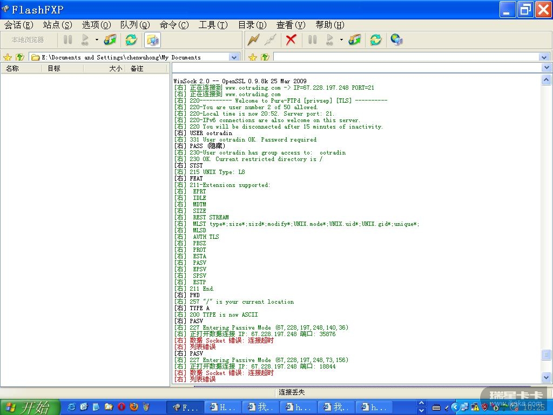The width and height of the screenshot is (553, 415).
Task: Click the left pane bookmark star icon
Action: pos(8,57)
